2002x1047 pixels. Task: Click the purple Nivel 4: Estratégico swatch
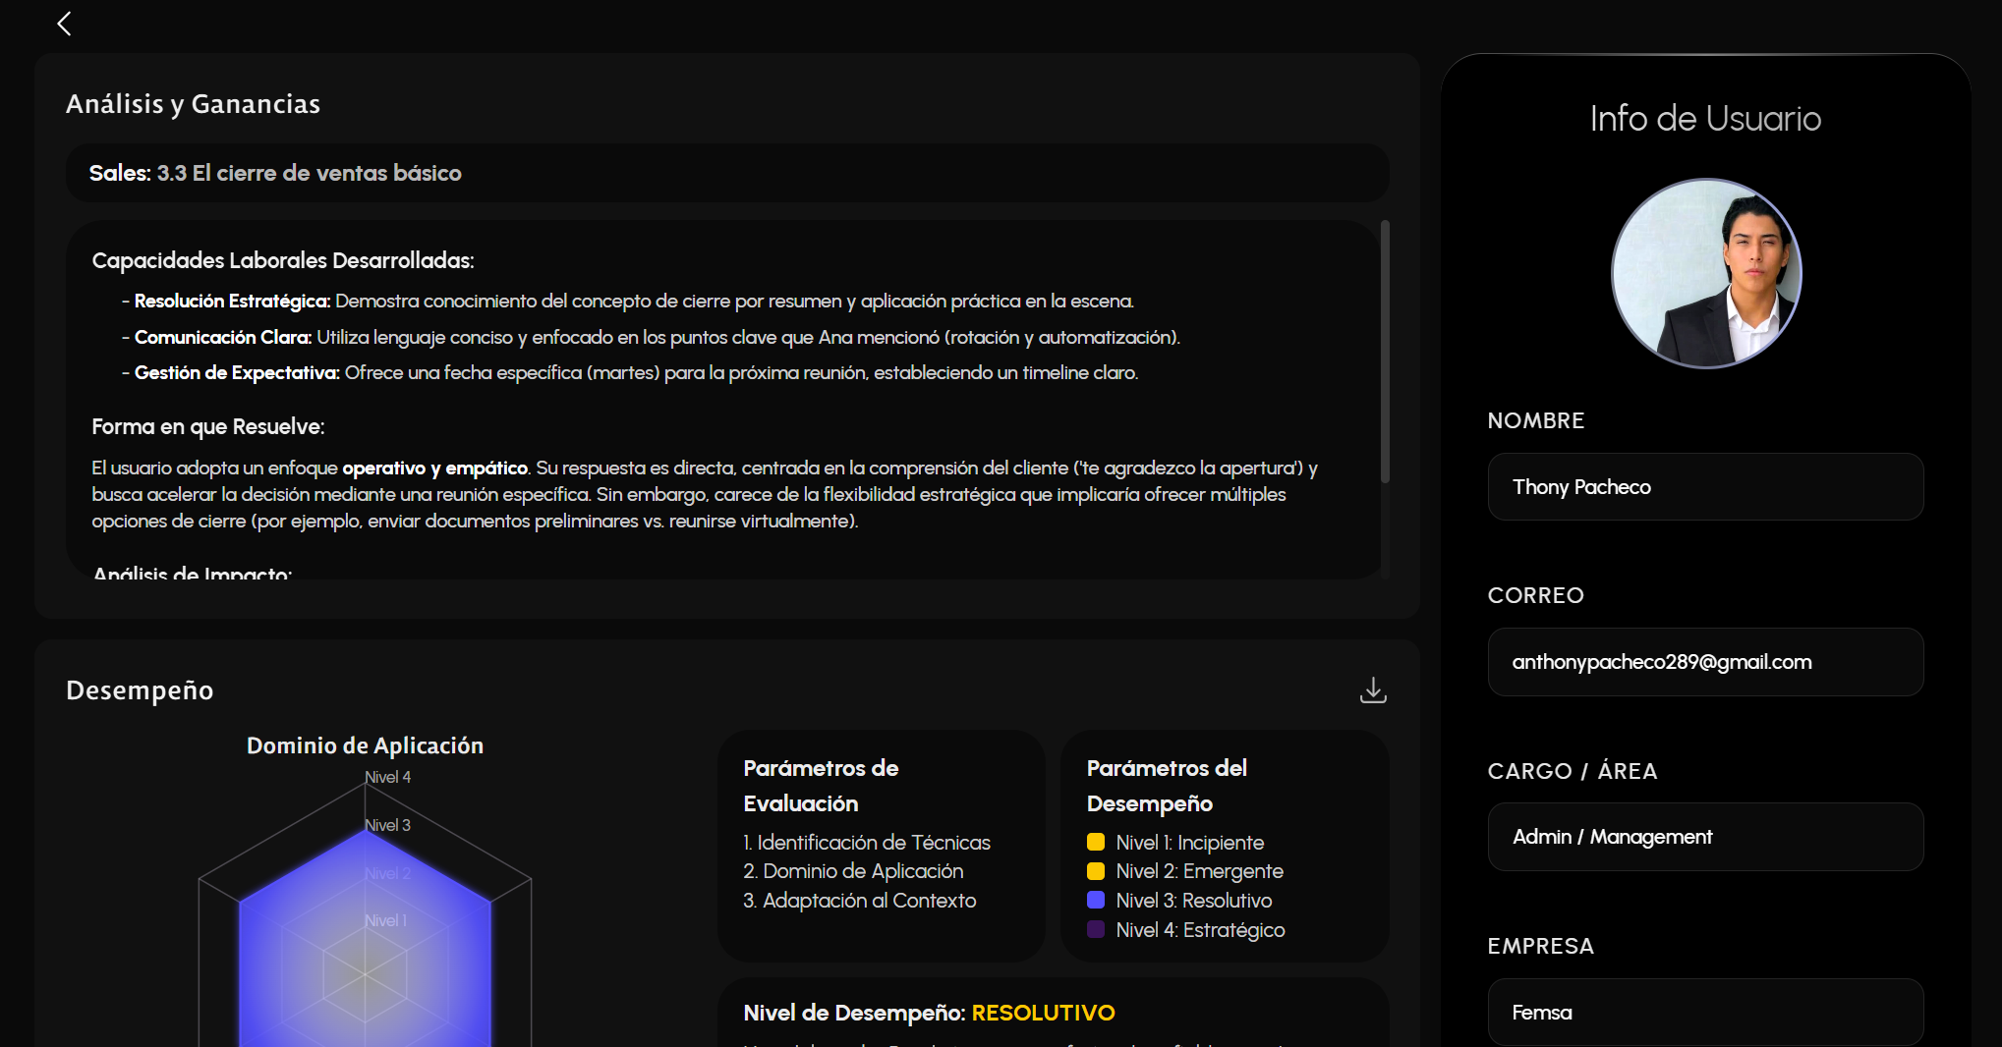tap(1096, 930)
